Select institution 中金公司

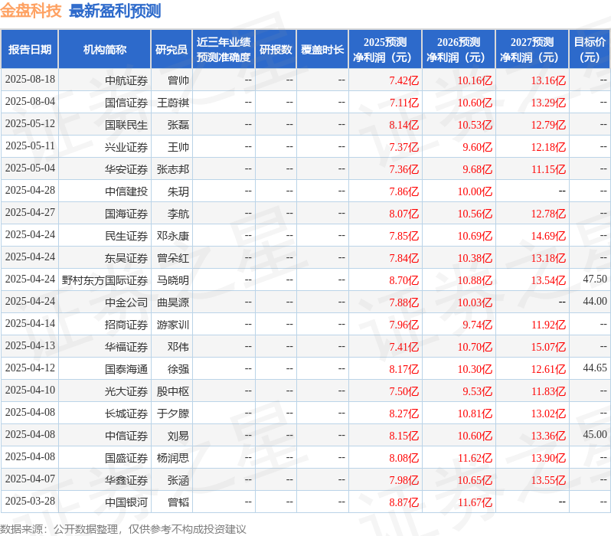(126, 303)
